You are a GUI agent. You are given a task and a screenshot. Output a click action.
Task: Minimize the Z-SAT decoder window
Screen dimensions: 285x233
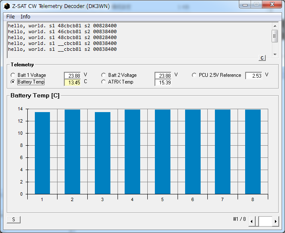(245, 5)
